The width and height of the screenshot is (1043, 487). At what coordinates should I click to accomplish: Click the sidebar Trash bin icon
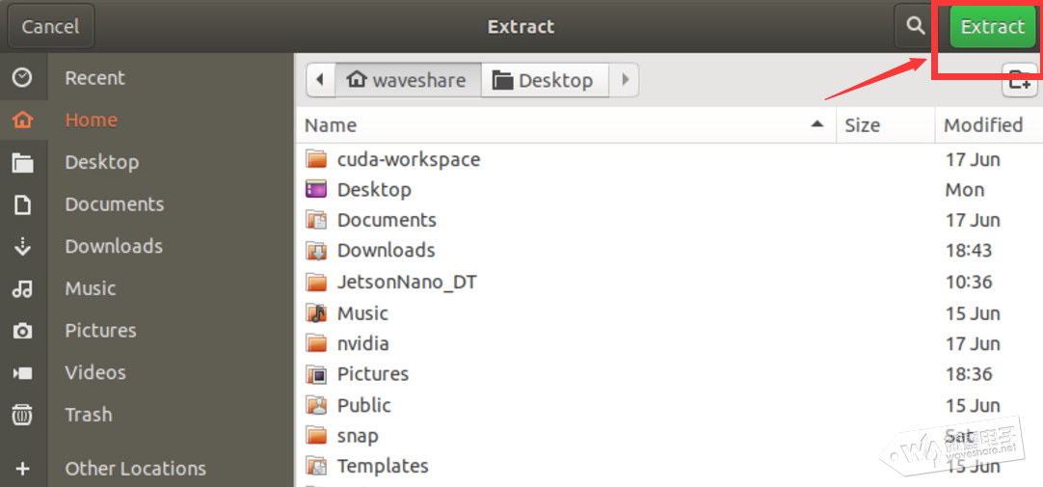tap(22, 415)
